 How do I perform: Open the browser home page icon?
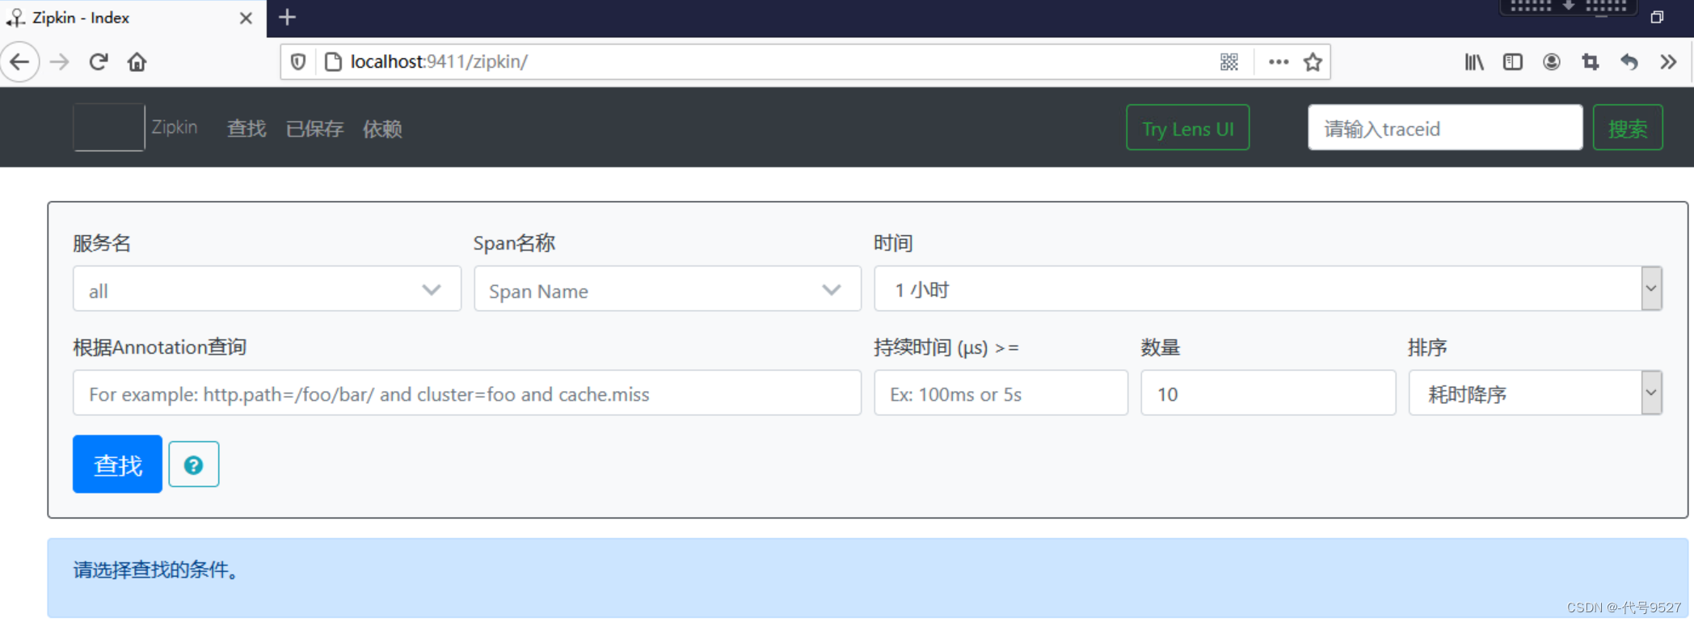[x=137, y=62]
